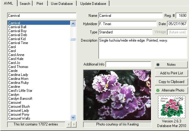This screenshot has height=131, width=189.
Task: Select Carolyn Bancroft in the list
Action: (39, 98)
